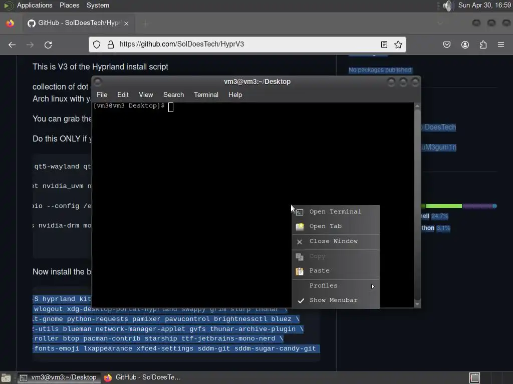Open a new browser tab with plus
The width and height of the screenshot is (513, 384).
146,23
